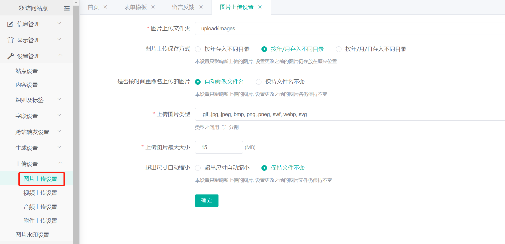This screenshot has width=505, height=244.
Task: Open 视频上传设置 in the sidebar
Action: coord(40,193)
